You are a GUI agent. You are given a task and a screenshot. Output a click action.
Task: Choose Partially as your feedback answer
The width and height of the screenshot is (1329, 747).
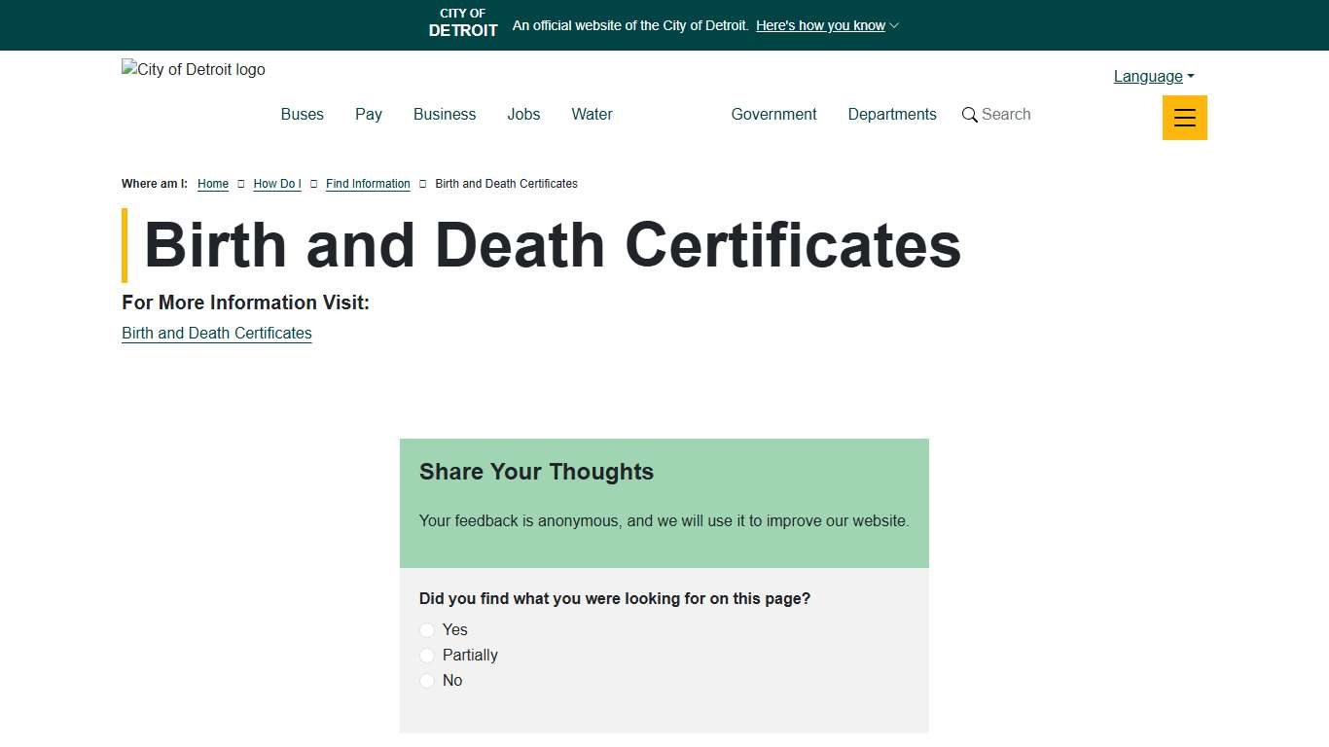tap(426, 655)
